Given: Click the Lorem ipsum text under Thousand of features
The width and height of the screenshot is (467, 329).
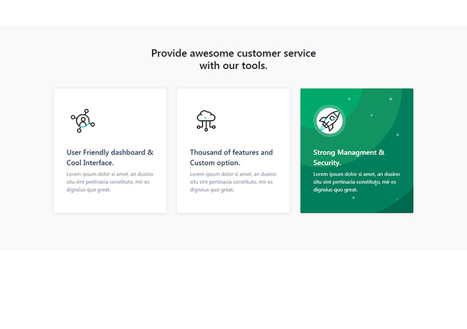Looking at the screenshot, I should click(x=232, y=182).
